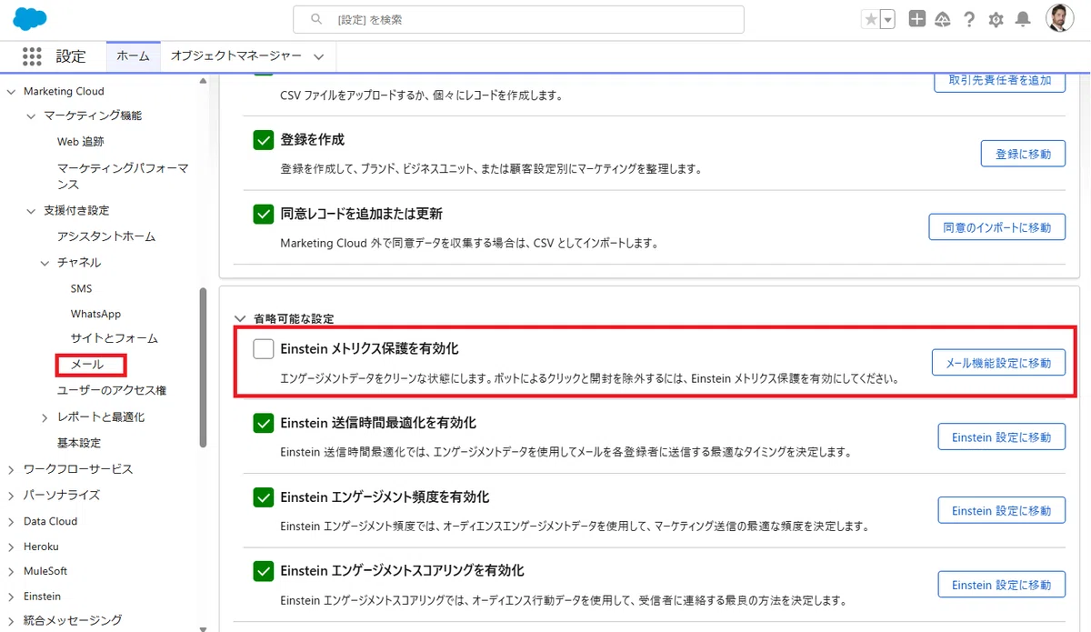
Task: Open アシスタントホーム in the sidebar
Action: 105,236
